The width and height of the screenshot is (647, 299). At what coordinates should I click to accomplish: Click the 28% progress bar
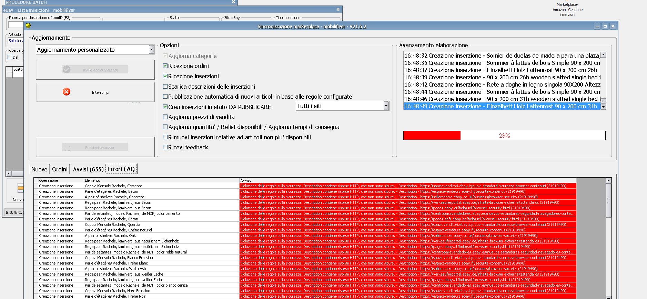504,136
